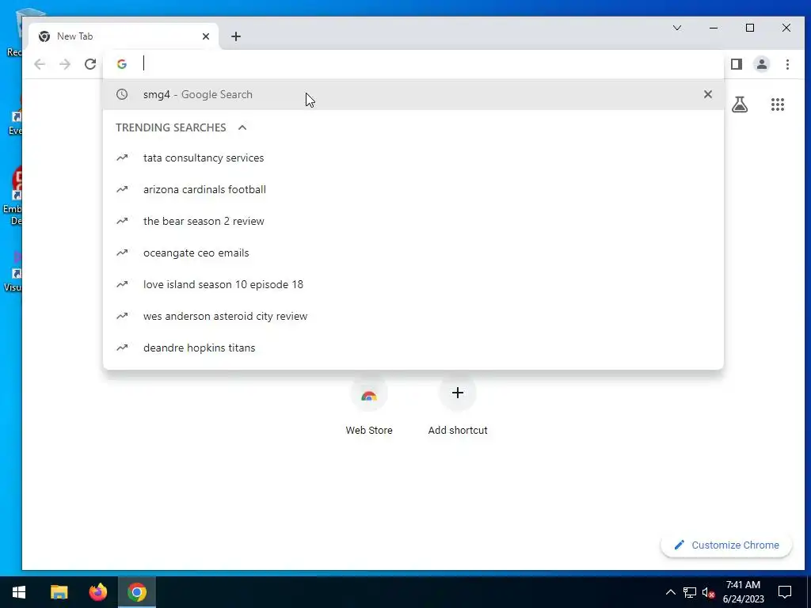This screenshot has height=608, width=811.
Task: Open Chrome three-dot menu
Action: tap(787, 64)
